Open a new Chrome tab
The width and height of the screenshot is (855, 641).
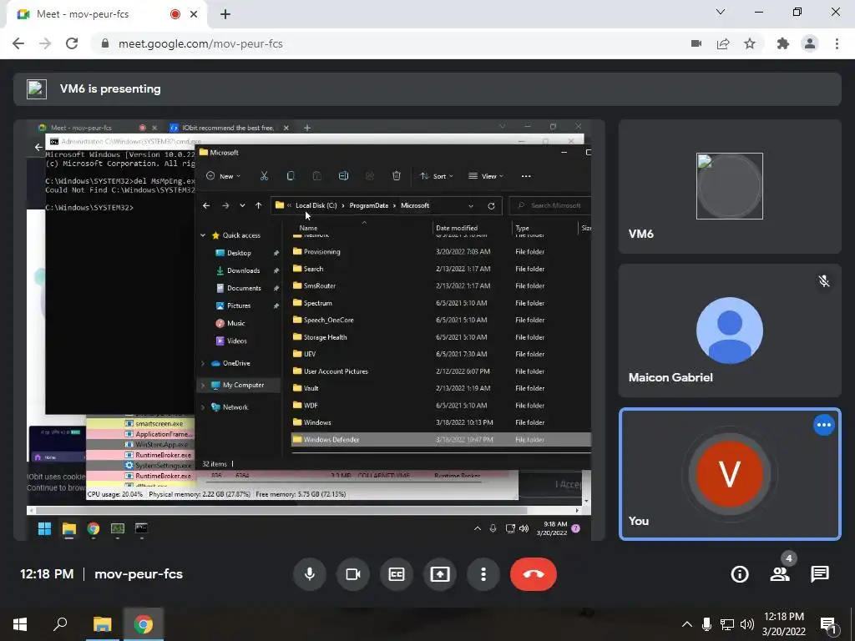pos(225,14)
